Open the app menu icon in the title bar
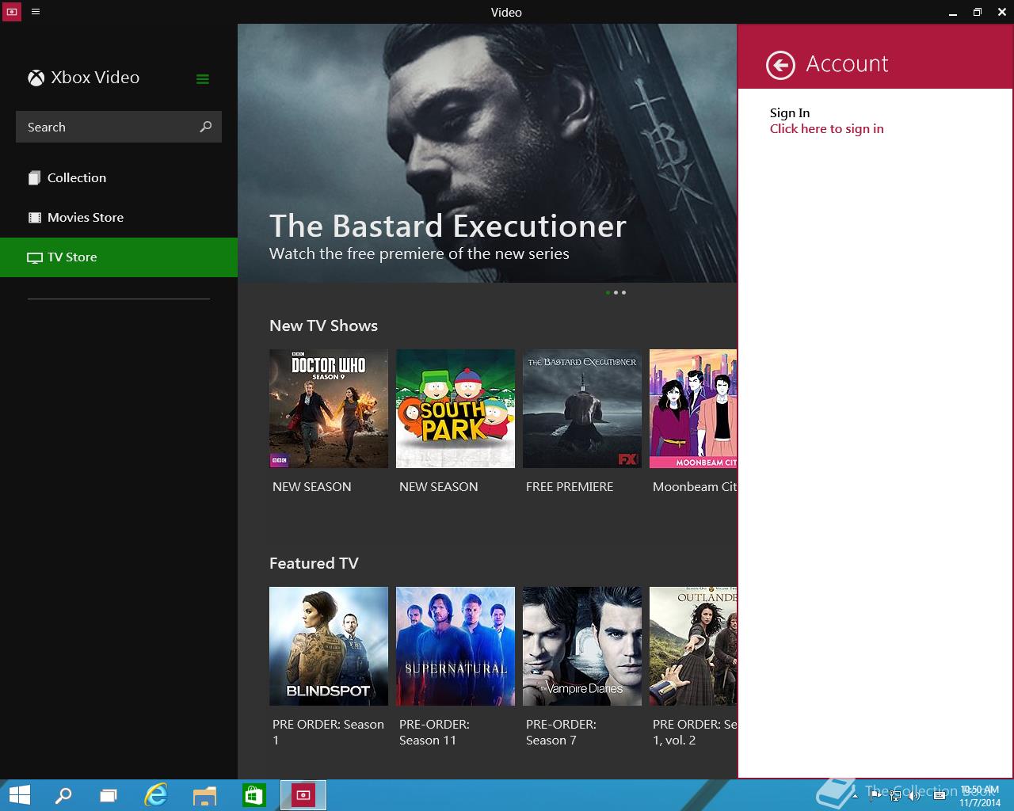Image resolution: width=1014 pixels, height=811 pixels. (36, 12)
